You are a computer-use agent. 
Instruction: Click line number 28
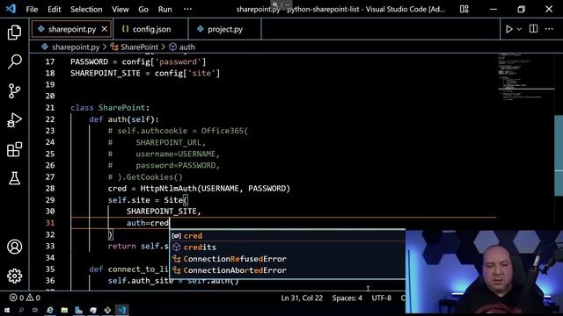tap(50, 189)
